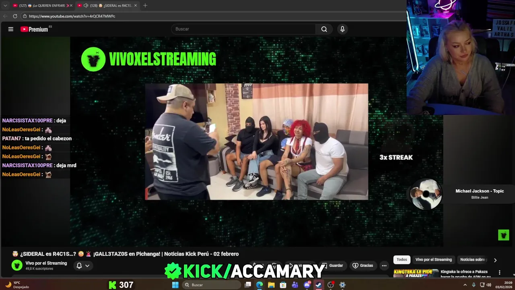Viewport: 515px width, 290px height.
Task: Show more filter chips with right arrow
Action: 495,260
